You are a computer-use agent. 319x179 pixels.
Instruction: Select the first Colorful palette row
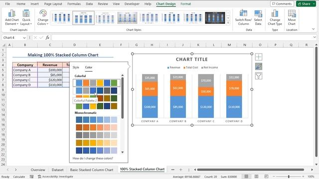coord(96,83)
